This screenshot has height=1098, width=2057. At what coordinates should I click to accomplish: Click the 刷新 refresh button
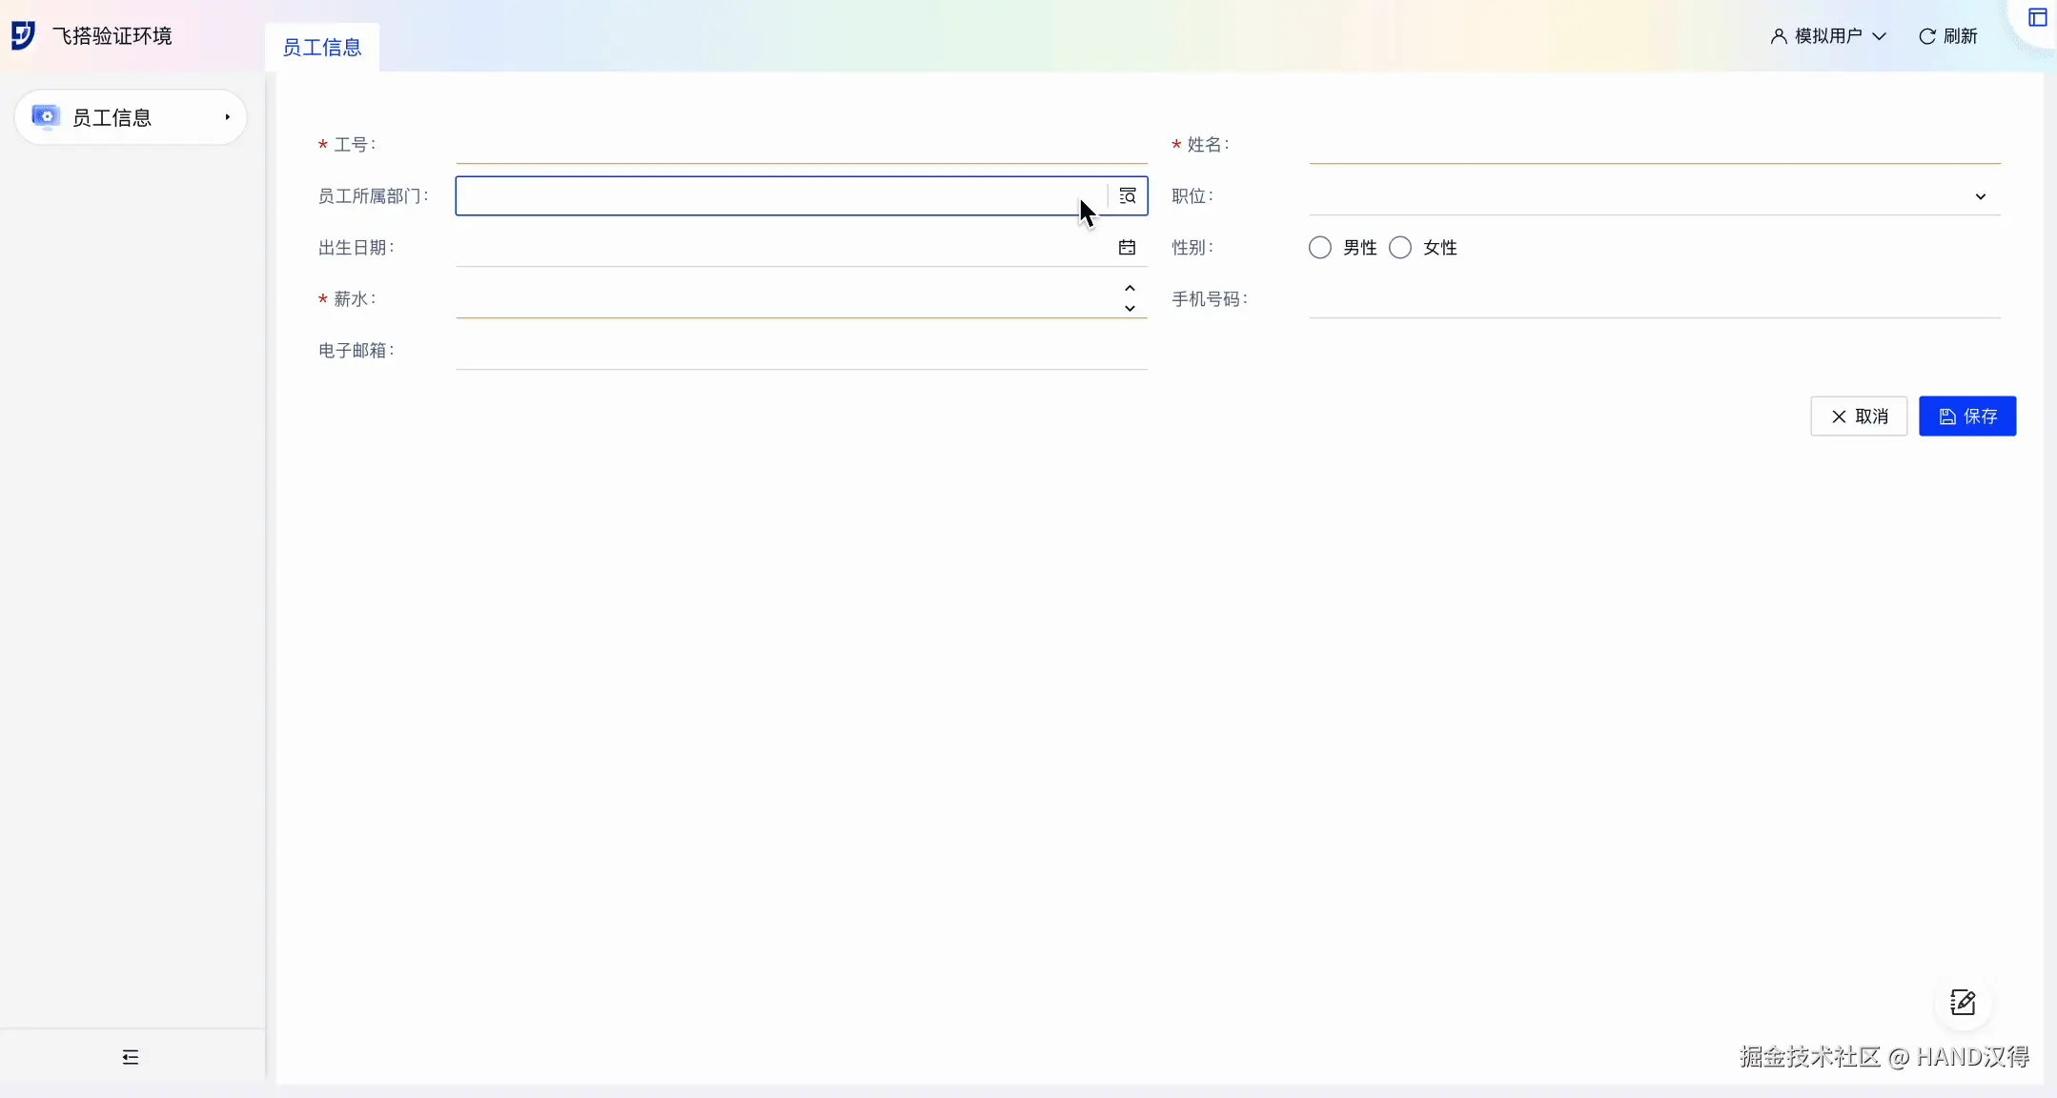1948,36
